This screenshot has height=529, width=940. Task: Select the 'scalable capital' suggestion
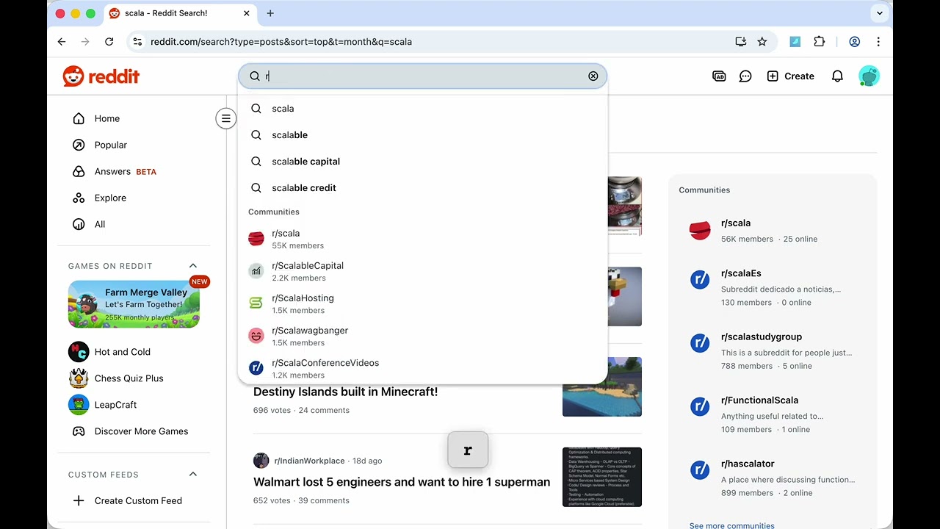tap(422, 162)
